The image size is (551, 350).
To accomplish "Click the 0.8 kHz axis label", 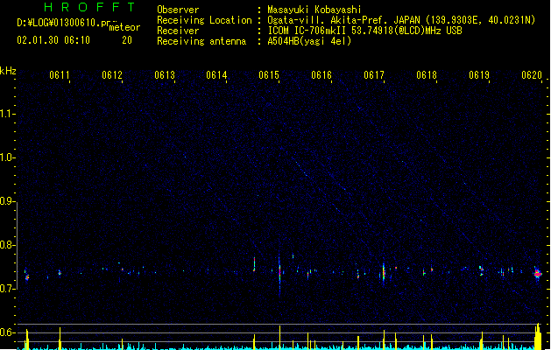I will tap(7, 245).
